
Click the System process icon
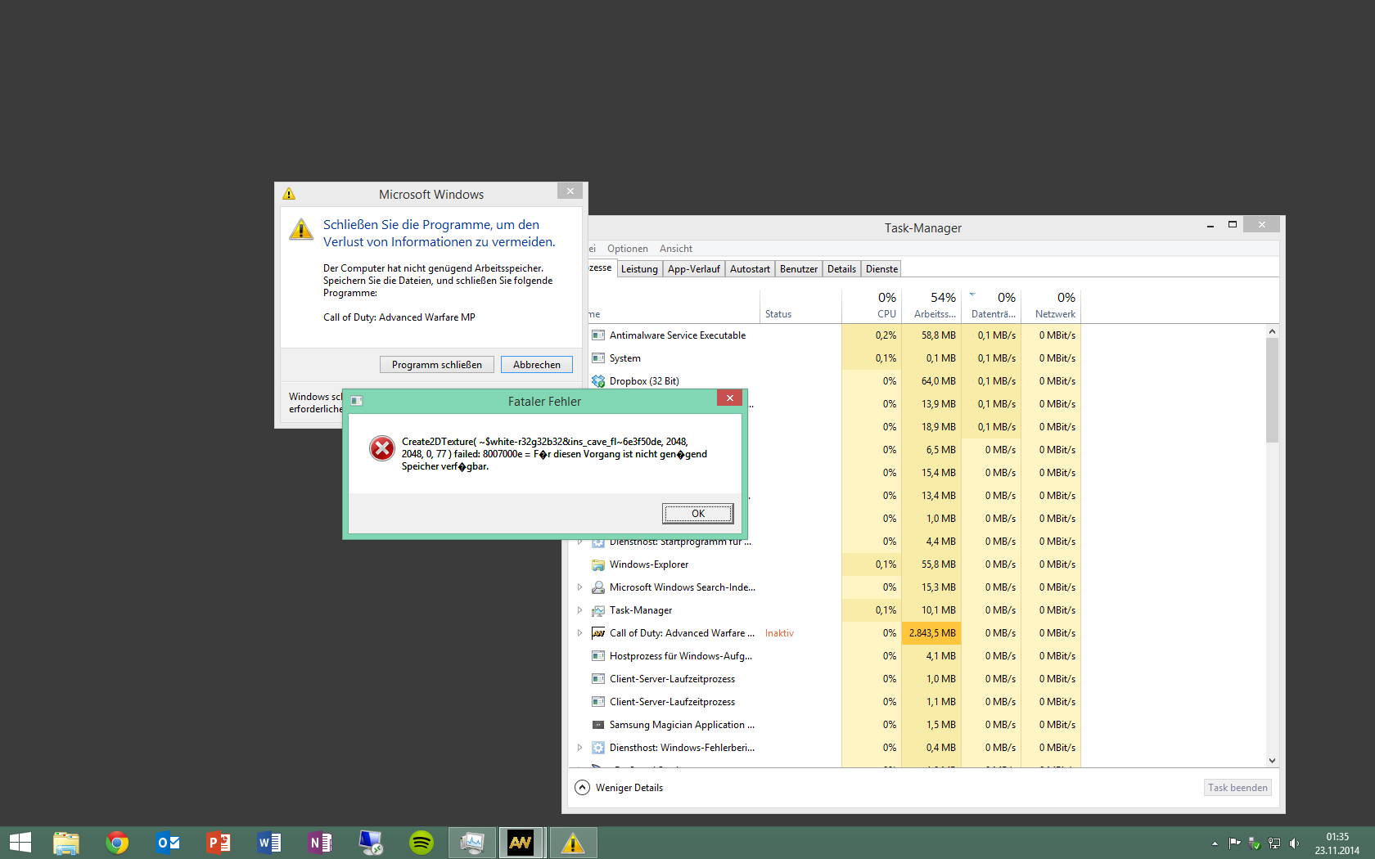pos(598,358)
